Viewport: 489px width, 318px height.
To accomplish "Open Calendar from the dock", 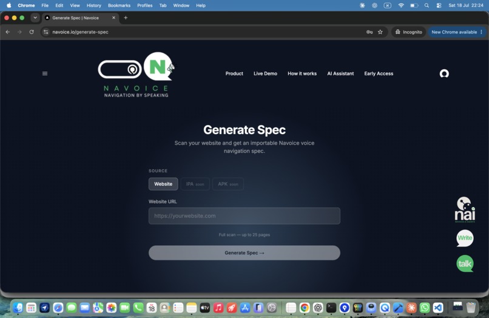I will (x=152, y=308).
